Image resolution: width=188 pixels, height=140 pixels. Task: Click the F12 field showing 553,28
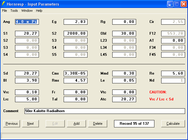pos(173,33)
